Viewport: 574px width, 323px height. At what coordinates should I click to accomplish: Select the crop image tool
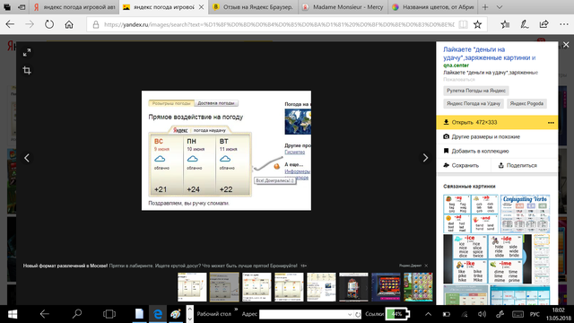(x=27, y=70)
